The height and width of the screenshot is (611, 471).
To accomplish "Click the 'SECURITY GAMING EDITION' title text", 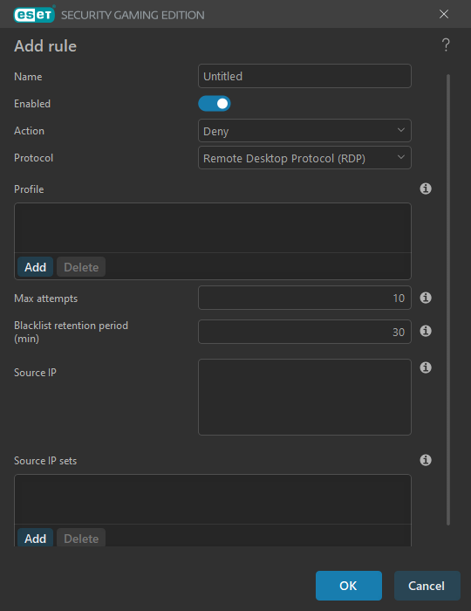I will tap(133, 15).
